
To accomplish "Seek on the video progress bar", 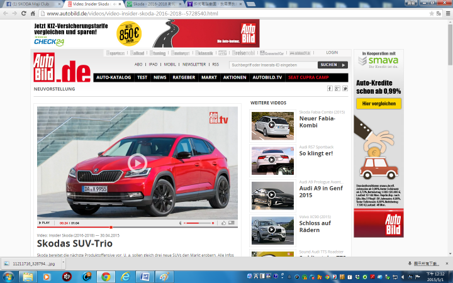I will (137, 227).
